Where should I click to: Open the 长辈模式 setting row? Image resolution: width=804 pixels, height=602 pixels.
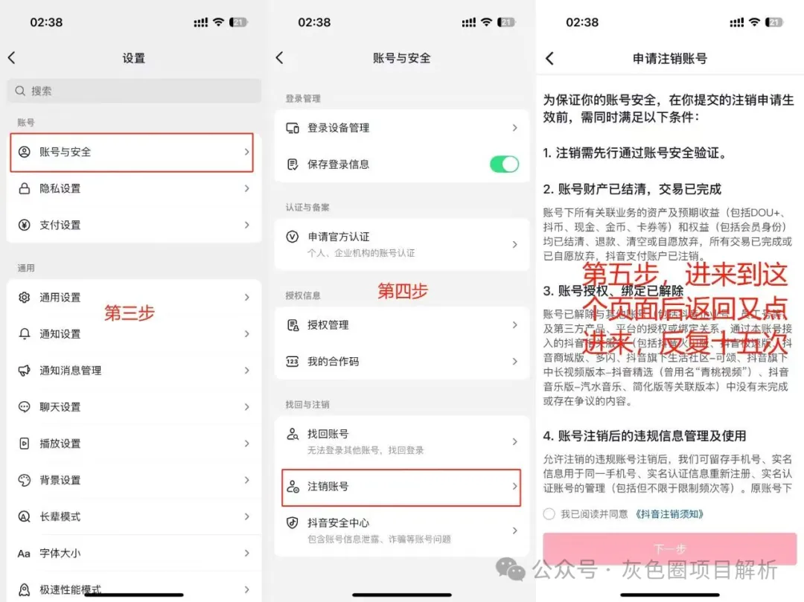(134, 516)
